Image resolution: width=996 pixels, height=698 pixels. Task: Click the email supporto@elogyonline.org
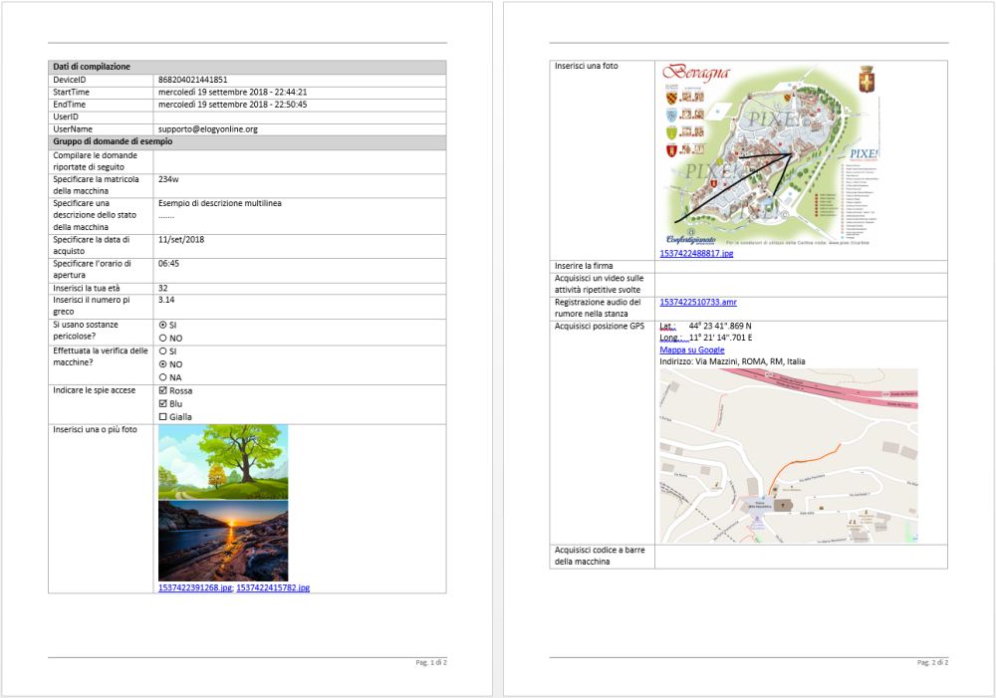(208, 128)
